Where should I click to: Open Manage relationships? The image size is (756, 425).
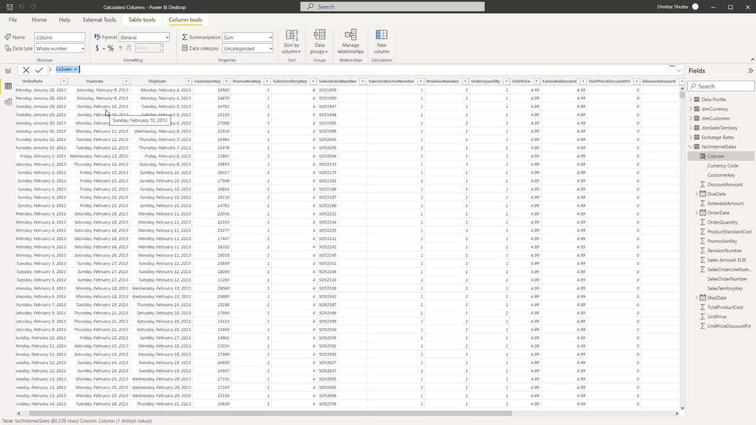point(350,42)
